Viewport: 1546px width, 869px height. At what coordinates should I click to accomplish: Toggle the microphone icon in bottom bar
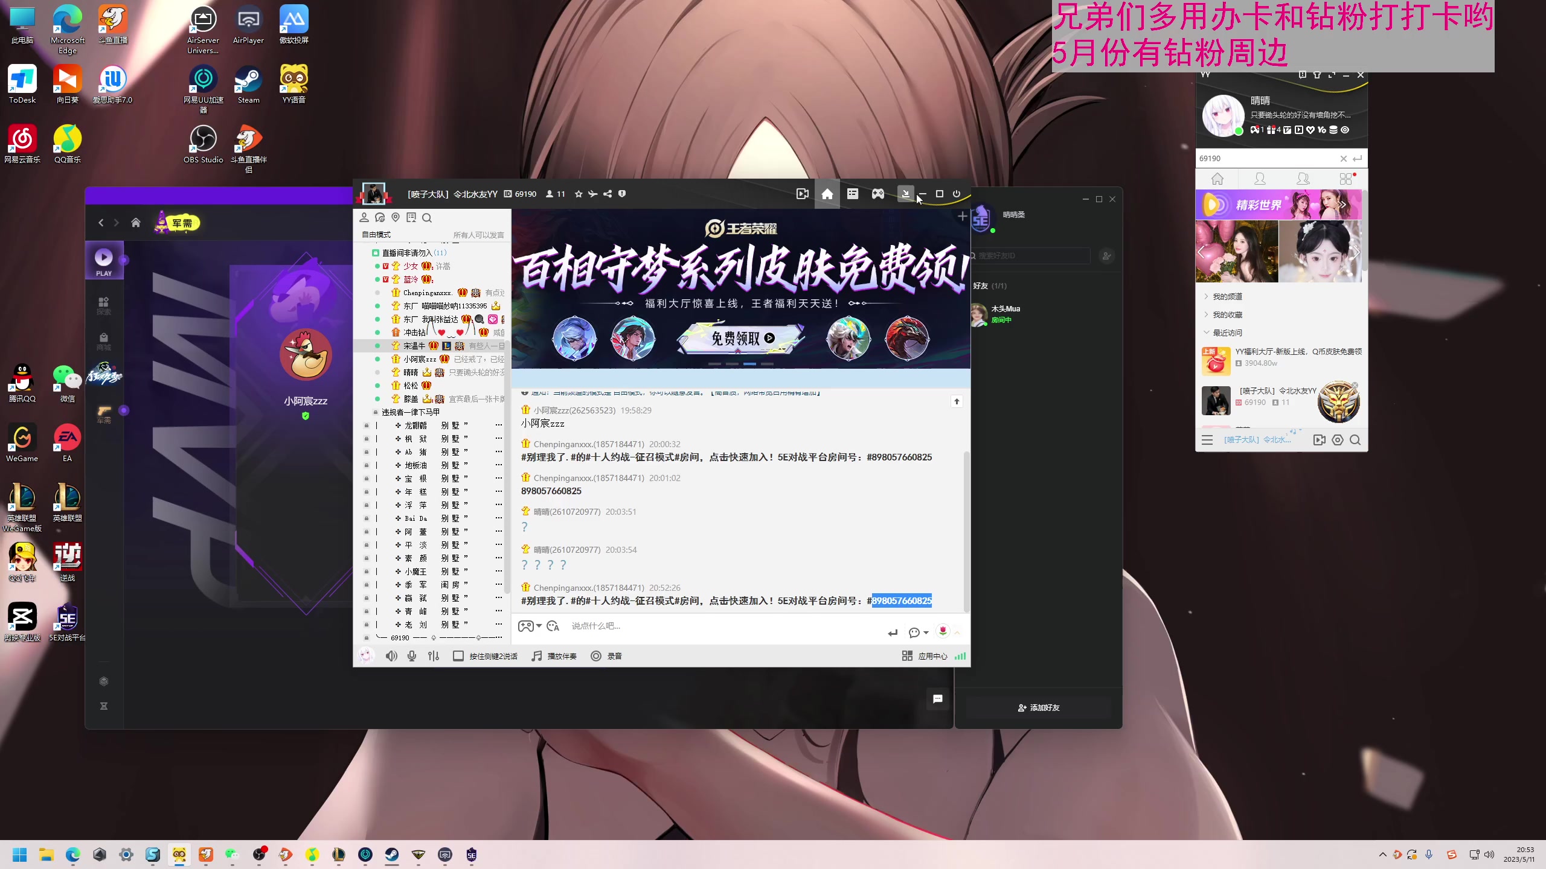(x=412, y=656)
